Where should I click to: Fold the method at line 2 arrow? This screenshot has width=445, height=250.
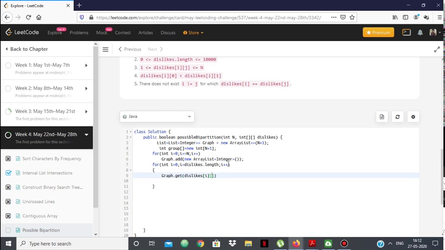(x=130, y=137)
